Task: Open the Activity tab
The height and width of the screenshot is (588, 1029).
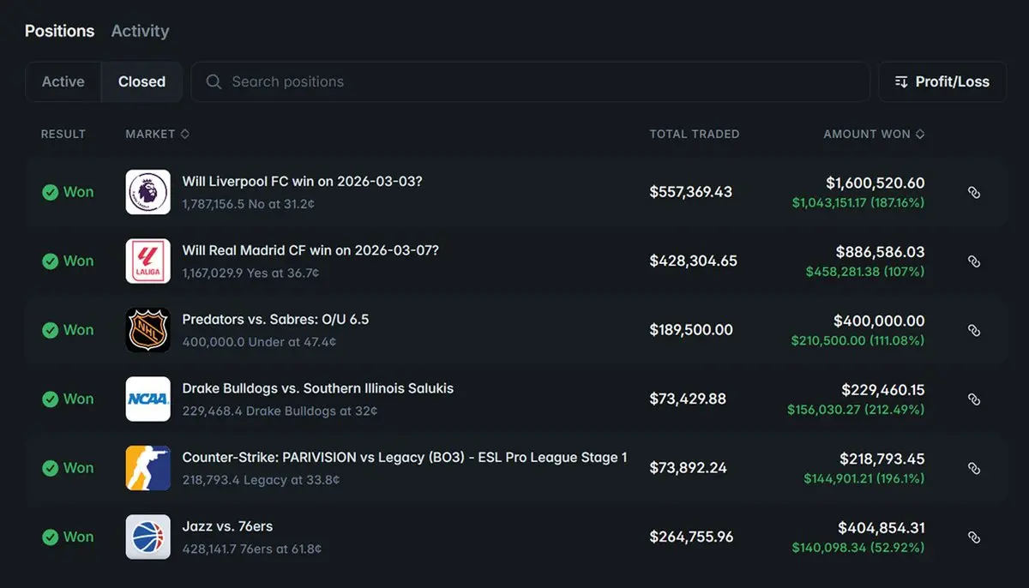Action: tap(140, 31)
